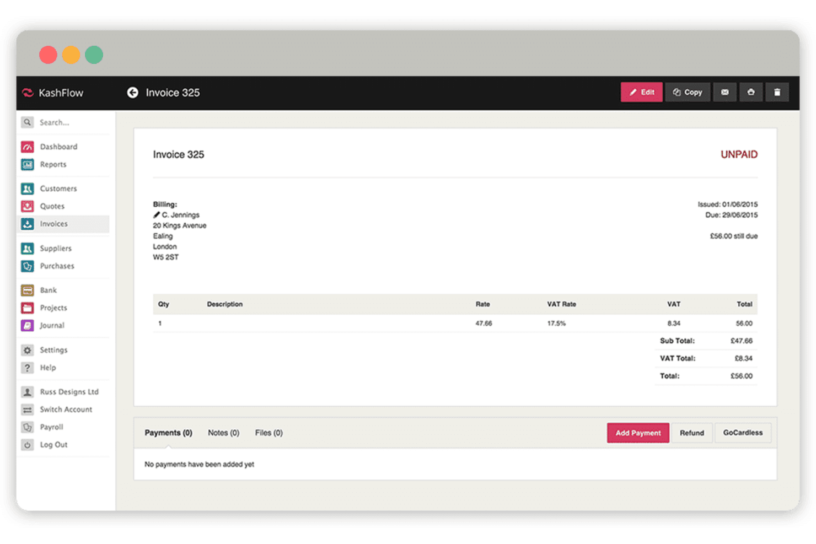The height and width of the screenshot is (544, 816).
Task: Open the Reports icon in sidebar
Action: coord(28,164)
